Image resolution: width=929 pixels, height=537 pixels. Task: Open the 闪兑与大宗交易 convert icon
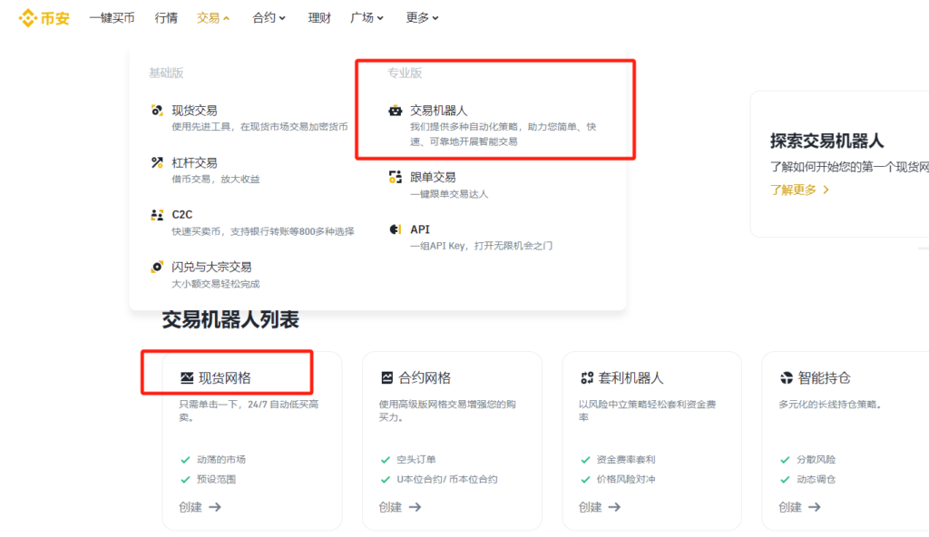[x=157, y=267]
